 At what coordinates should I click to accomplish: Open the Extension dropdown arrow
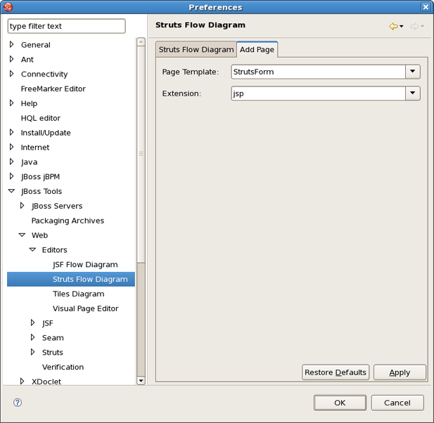413,93
